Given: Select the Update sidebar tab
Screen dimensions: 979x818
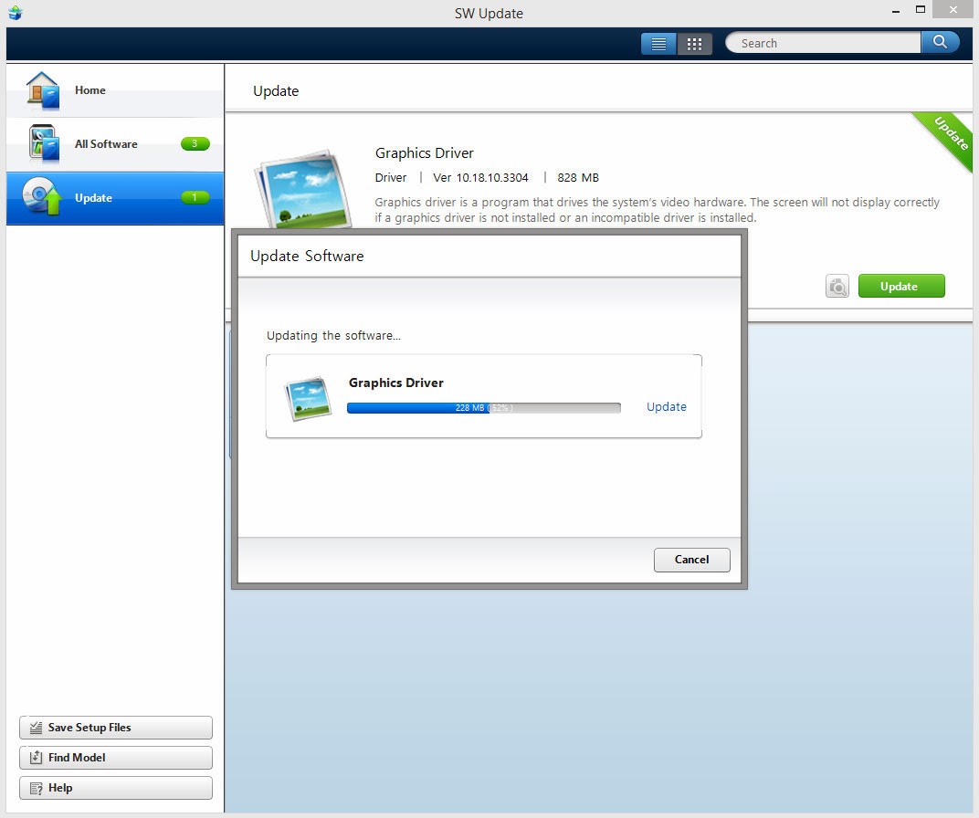Looking at the screenshot, I should point(115,198).
